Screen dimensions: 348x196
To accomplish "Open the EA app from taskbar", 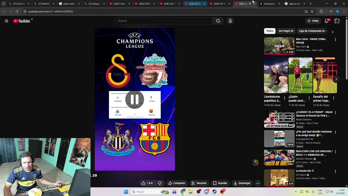I will point(222,192).
